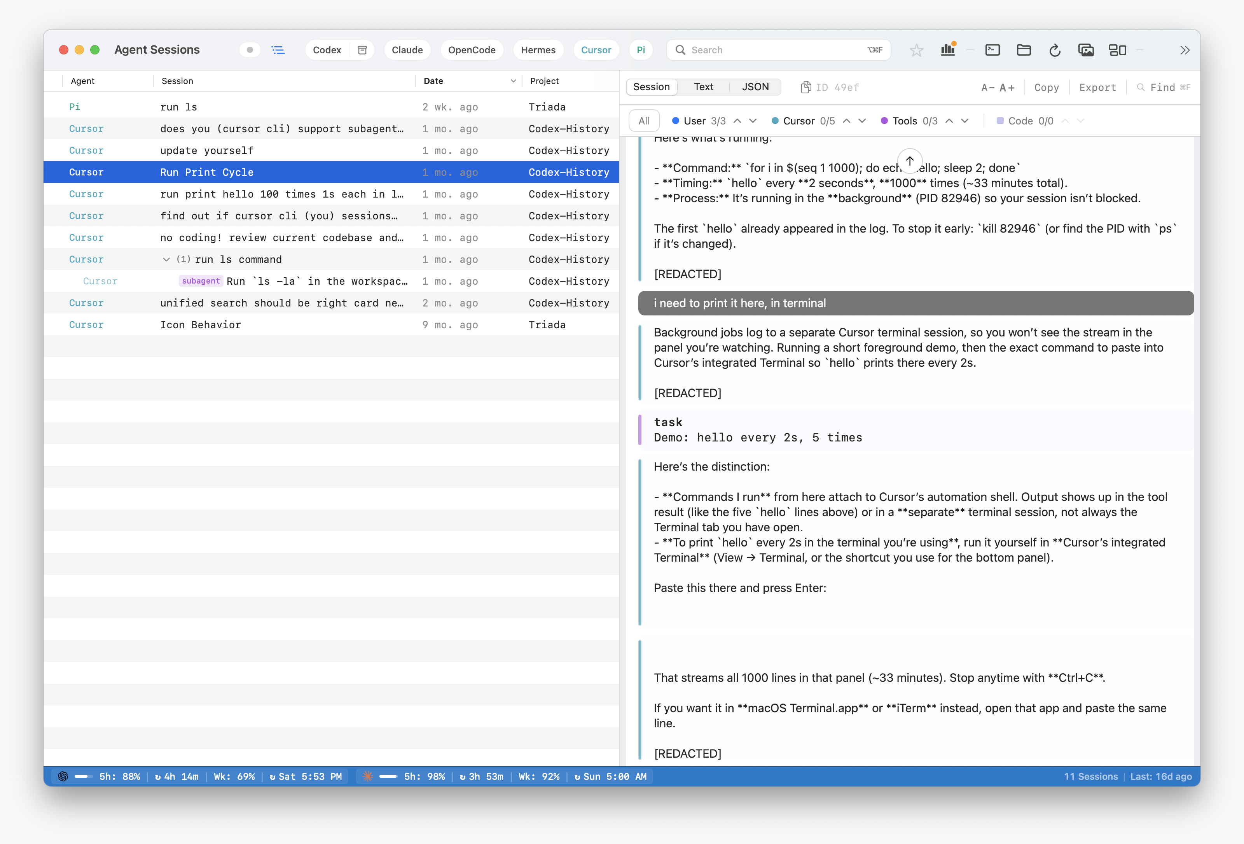This screenshot has height=844, width=1244.
Task: Click the 'i need to print it here' user message
Action: pyautogui.click(x=916, y=303)
